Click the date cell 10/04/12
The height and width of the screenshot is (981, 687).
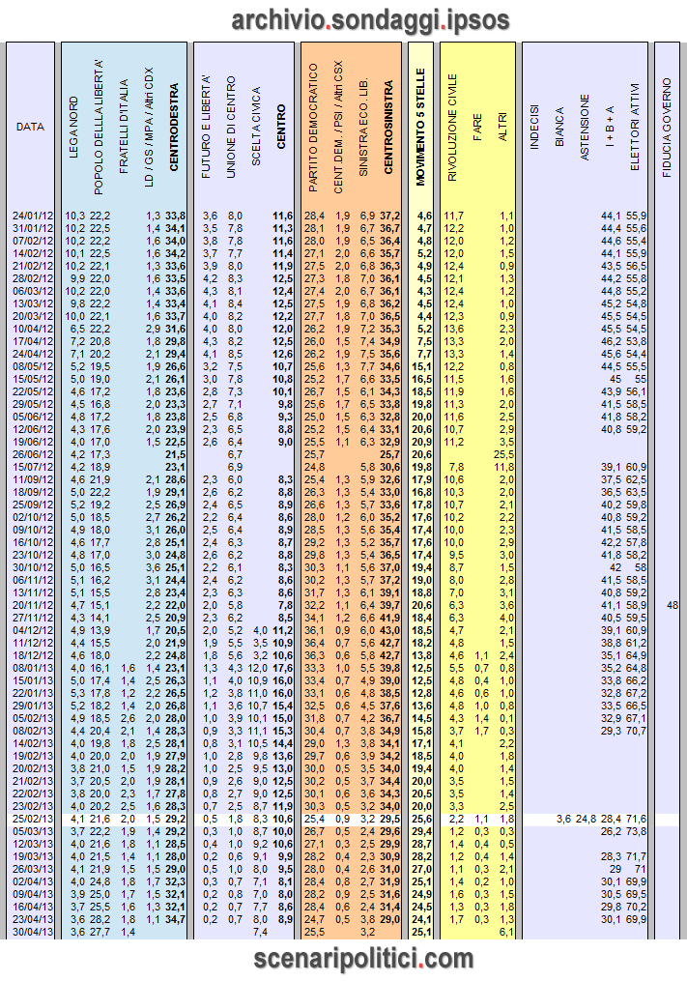(33, 329)
